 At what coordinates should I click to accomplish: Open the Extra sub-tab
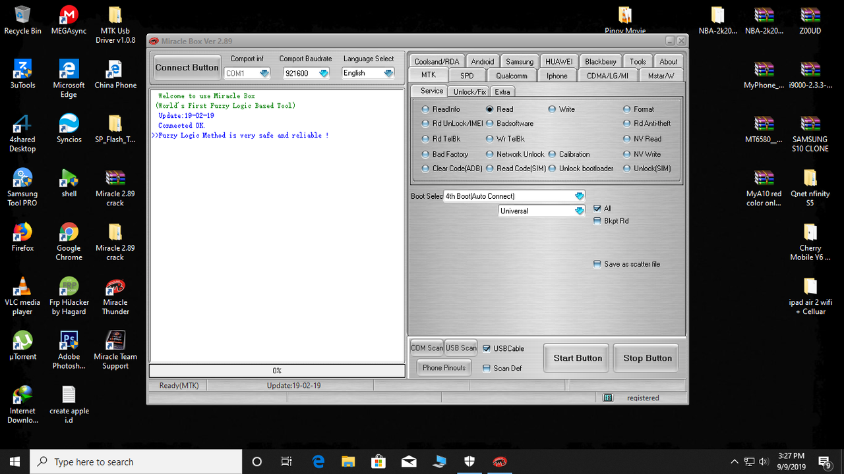pos(502,92)
